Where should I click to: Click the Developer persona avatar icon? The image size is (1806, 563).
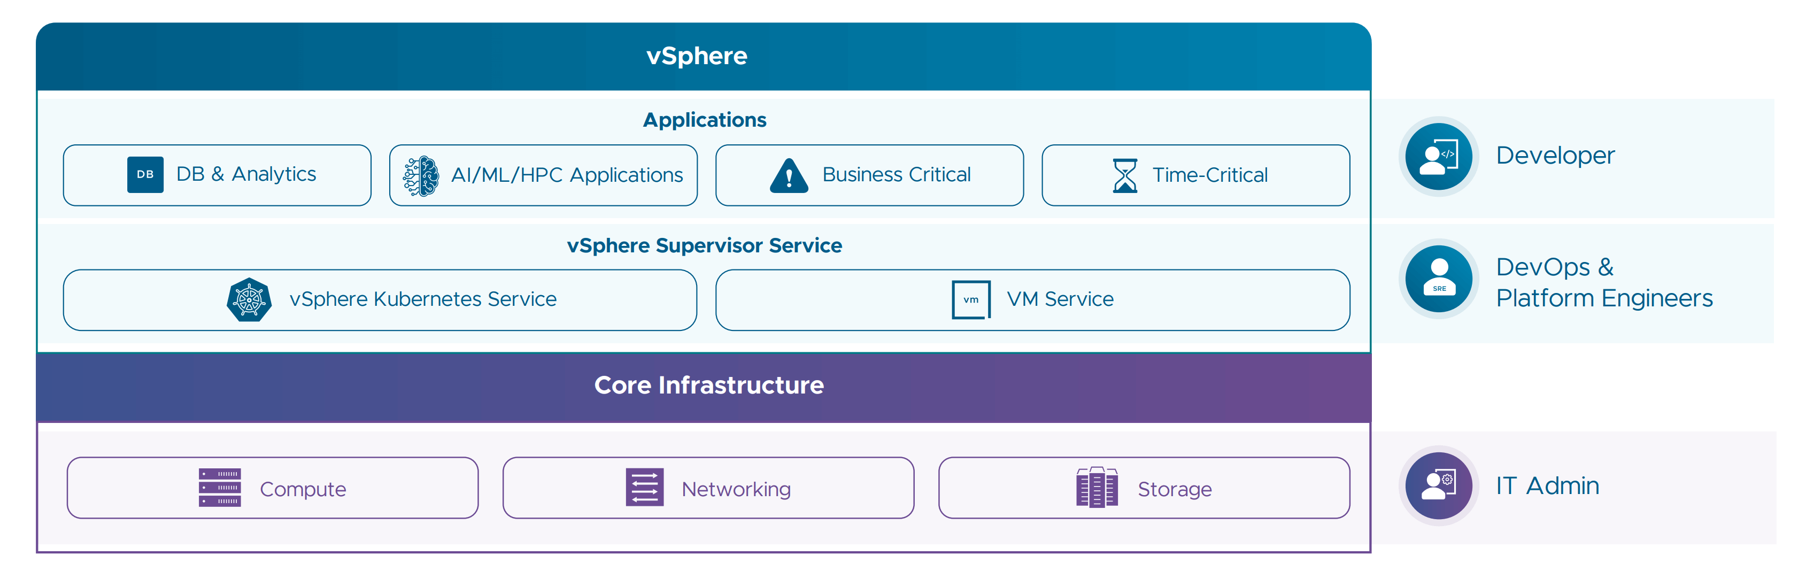point(1438,156)
